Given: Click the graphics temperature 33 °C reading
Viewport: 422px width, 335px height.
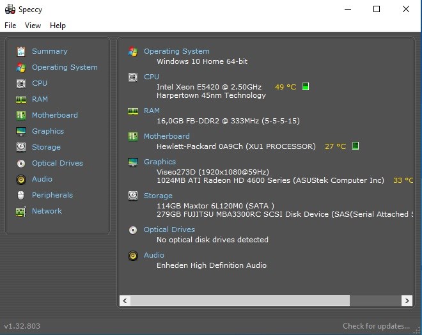Looking at the screenshot, I should point(403,180).
